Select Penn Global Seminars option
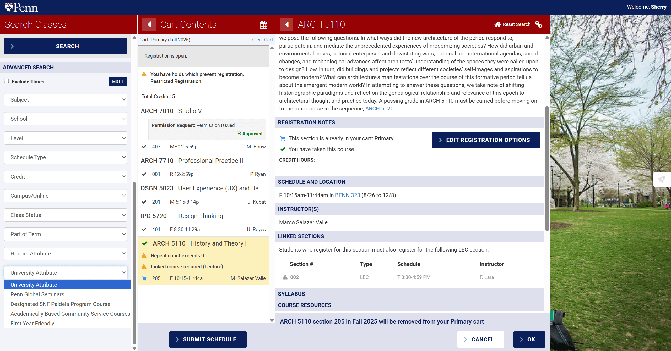 coord(68,294)
